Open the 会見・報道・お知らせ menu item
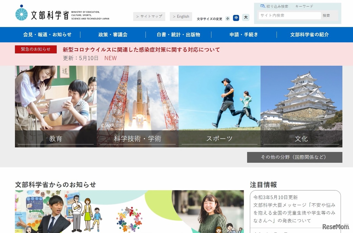Screen dimensions: 353x233 click(47, 34)
